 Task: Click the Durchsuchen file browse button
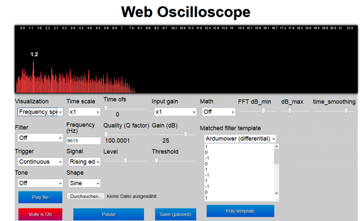click(x=85, y=196)
